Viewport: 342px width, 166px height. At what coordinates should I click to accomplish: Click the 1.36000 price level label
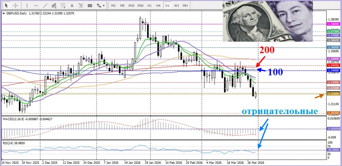coord(334,47)
